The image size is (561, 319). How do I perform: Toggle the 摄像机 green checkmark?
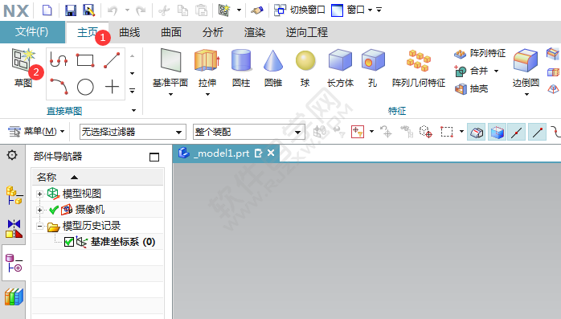coord(54,210)
